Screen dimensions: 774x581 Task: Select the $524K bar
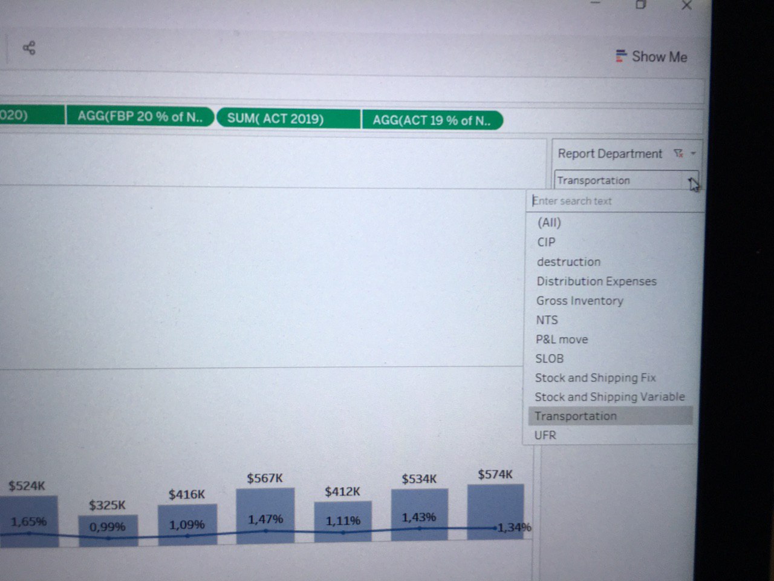coord(29,521)
